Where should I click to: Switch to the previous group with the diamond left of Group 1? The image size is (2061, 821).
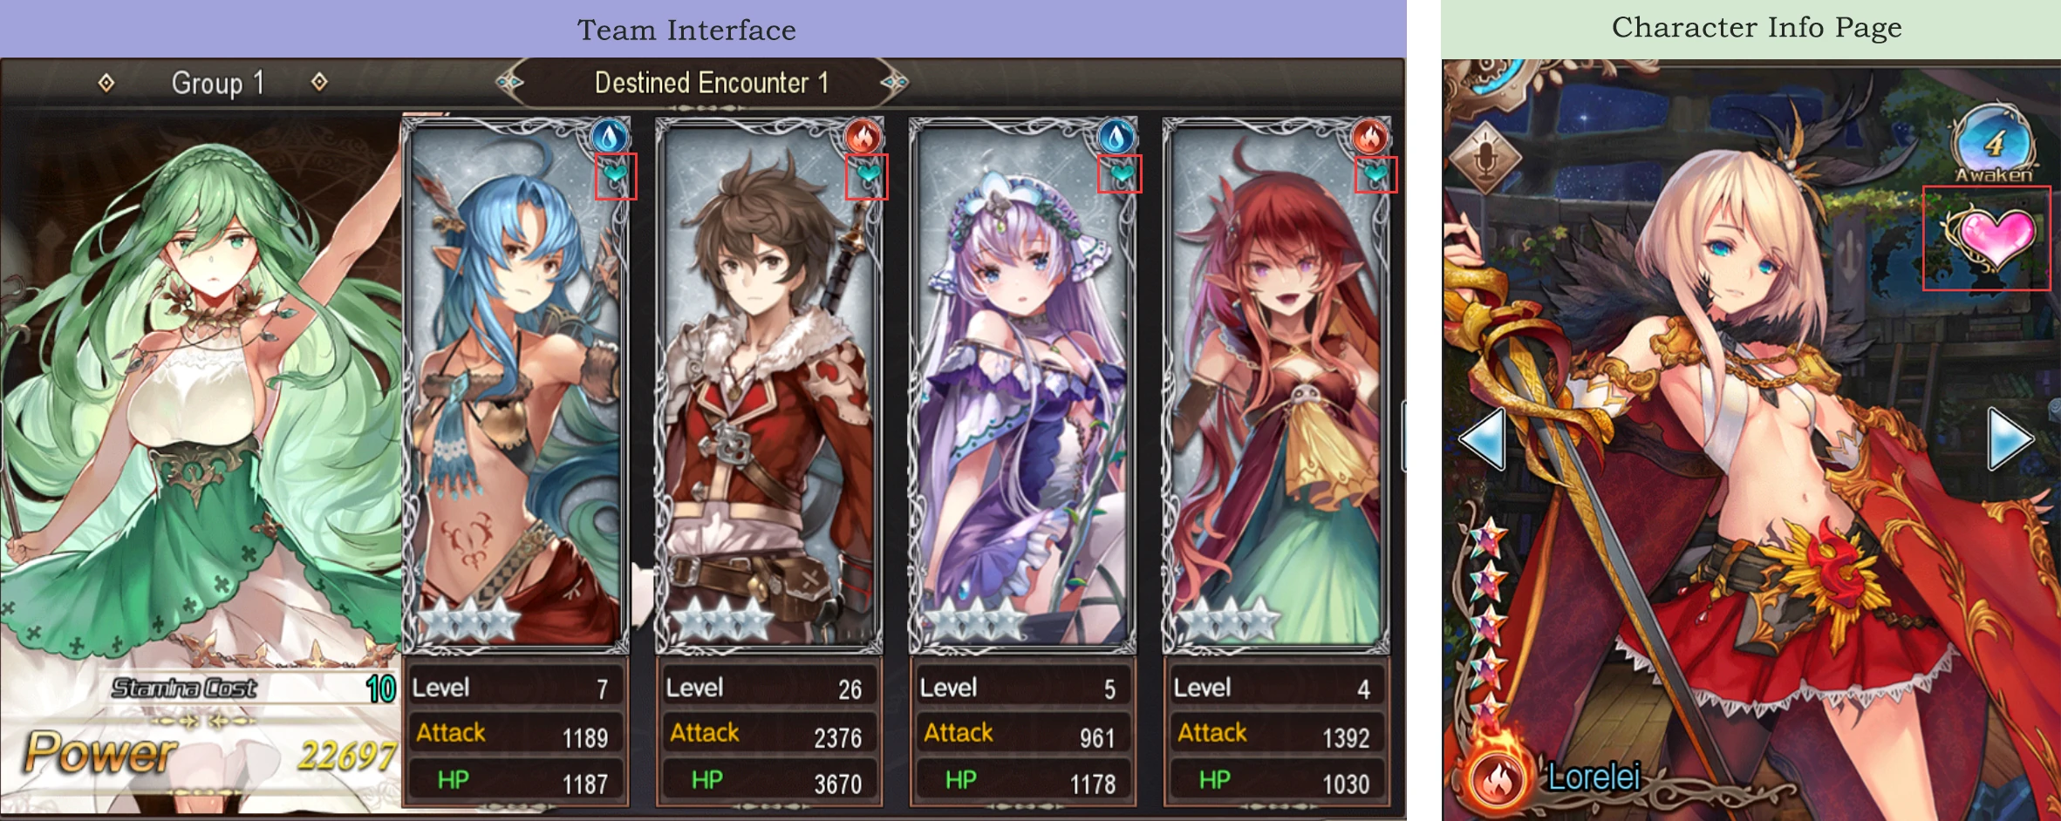coord(106,83)
